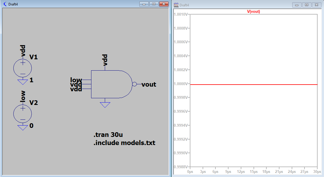Open the schematic window's LTspice title icon
The height and width of the screenshot is (177, 324).
point(5,4)
